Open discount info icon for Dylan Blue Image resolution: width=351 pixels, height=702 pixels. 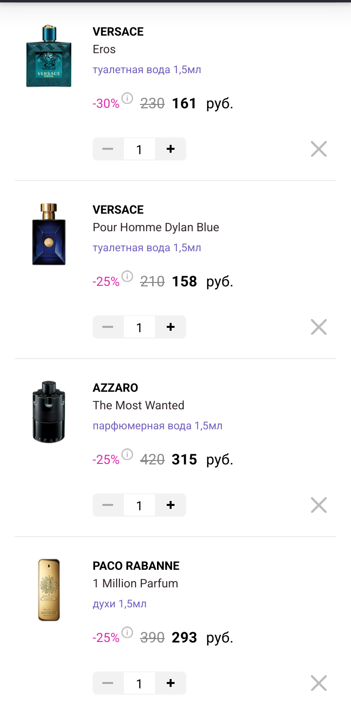tap(127, 277)
